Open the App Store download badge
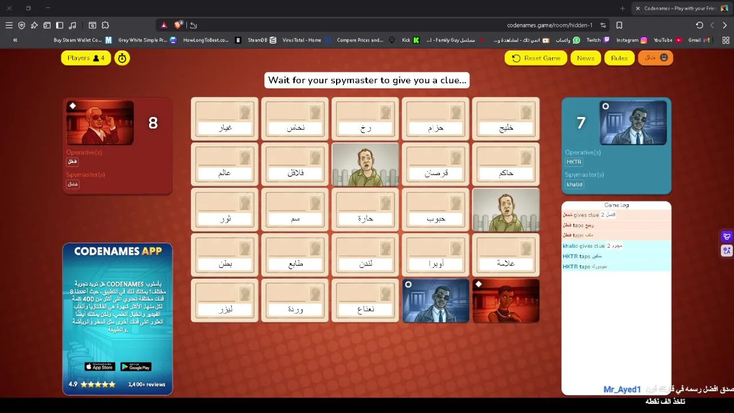 pos(100,367)
